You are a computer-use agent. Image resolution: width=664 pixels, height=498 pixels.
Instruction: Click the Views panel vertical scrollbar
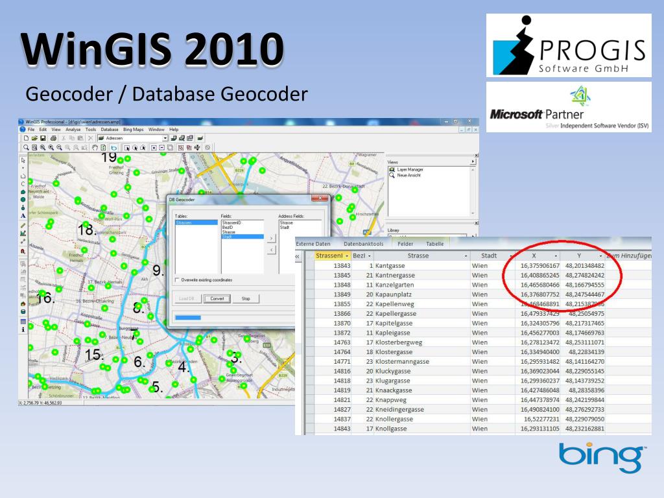473,191
